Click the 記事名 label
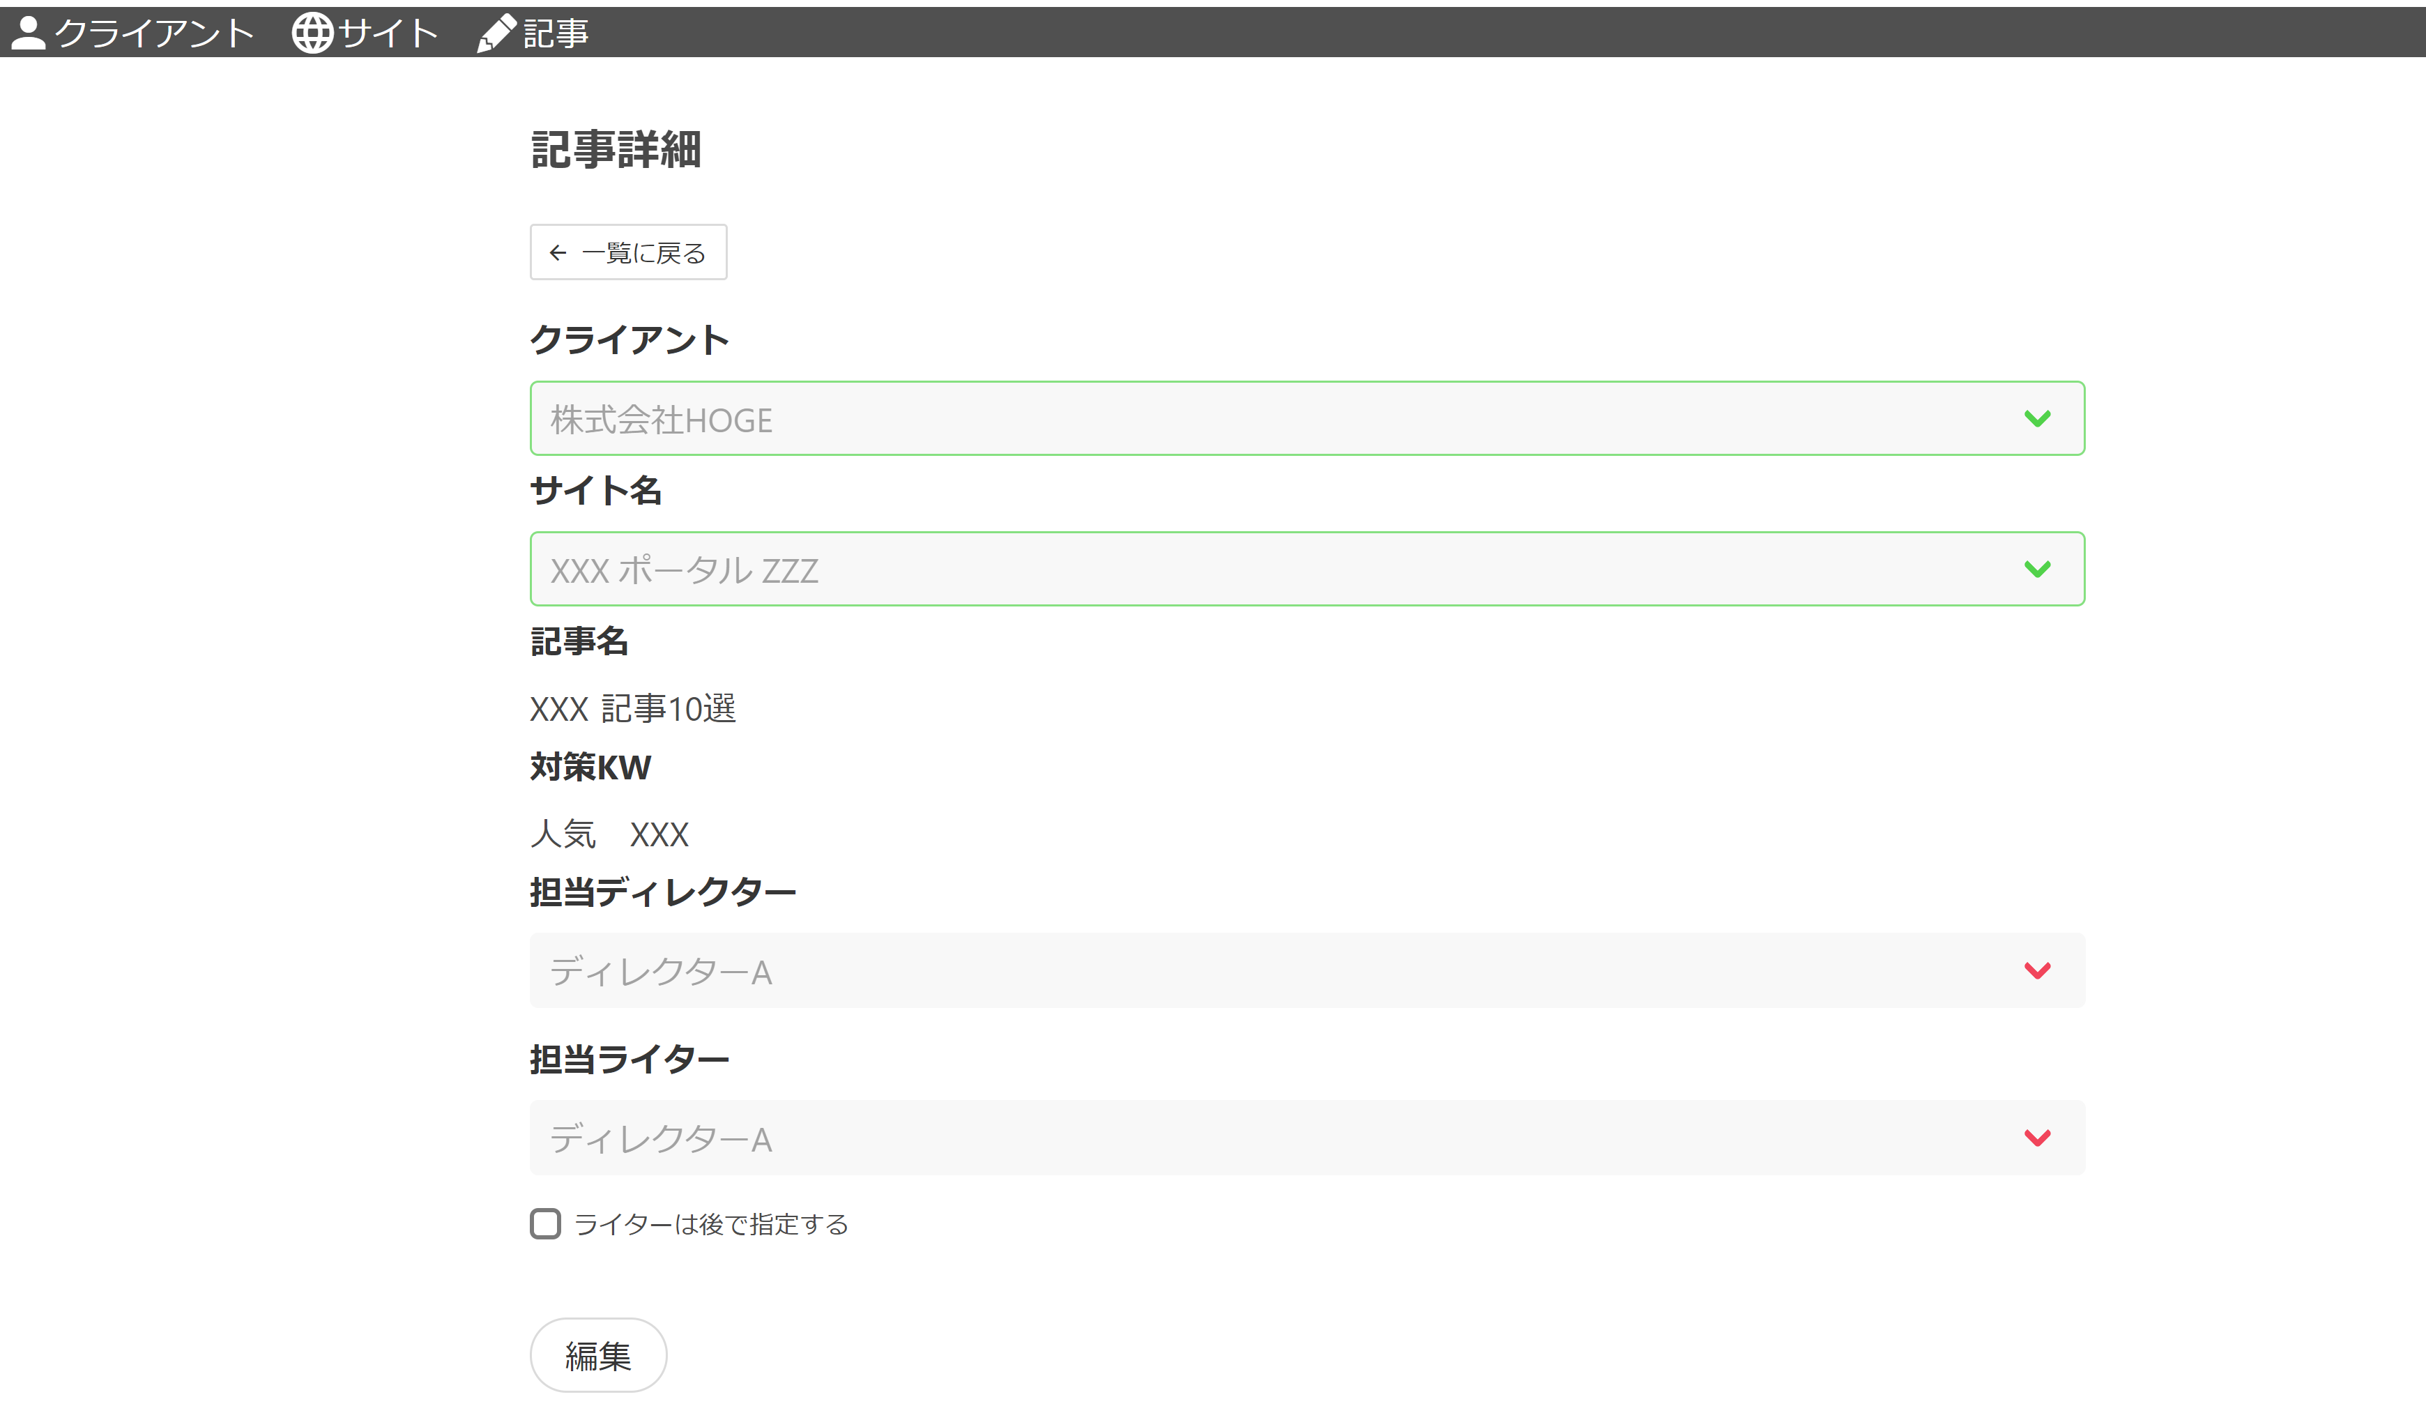The image size is (2426, 1413). 579,641
